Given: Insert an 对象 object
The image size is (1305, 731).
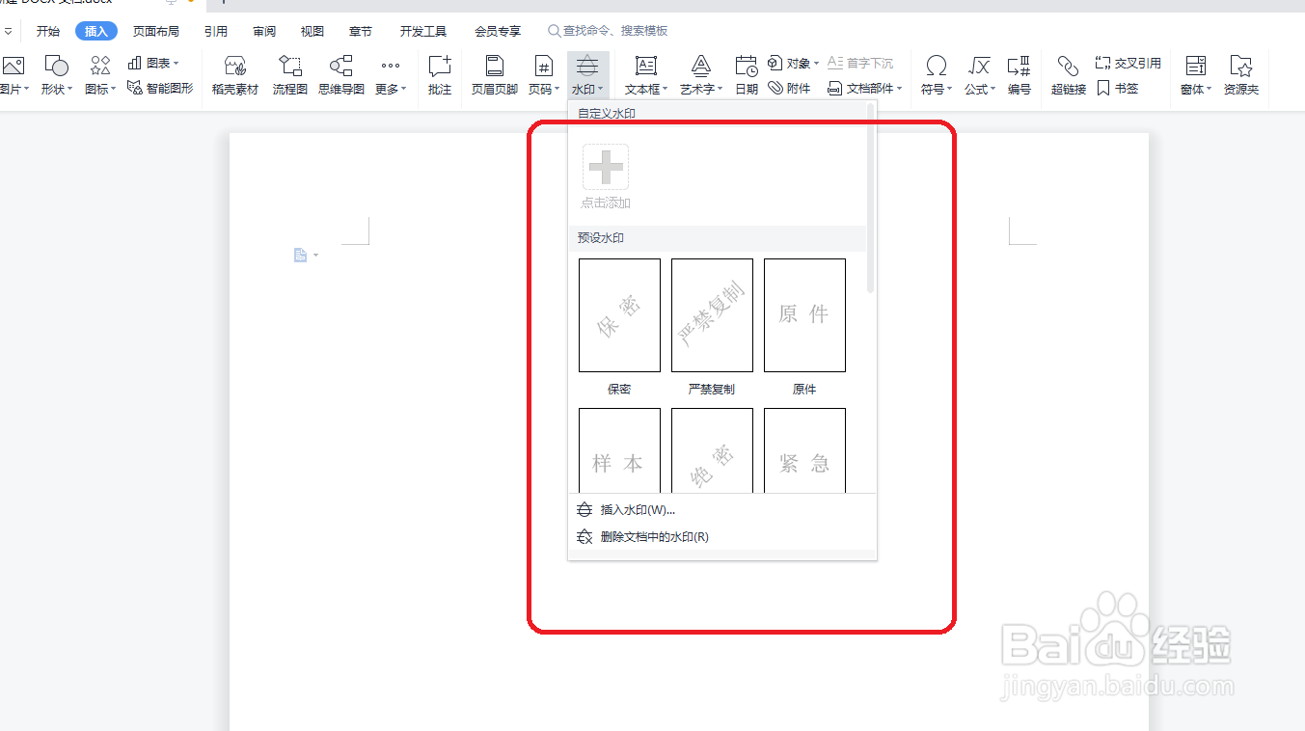Looking at the screenshot, I should [793, 63].
